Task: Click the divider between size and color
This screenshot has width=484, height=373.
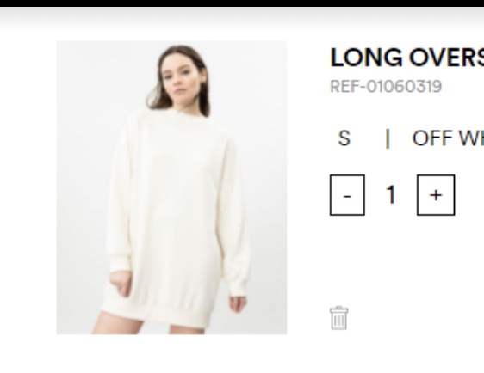Action: 388,138
